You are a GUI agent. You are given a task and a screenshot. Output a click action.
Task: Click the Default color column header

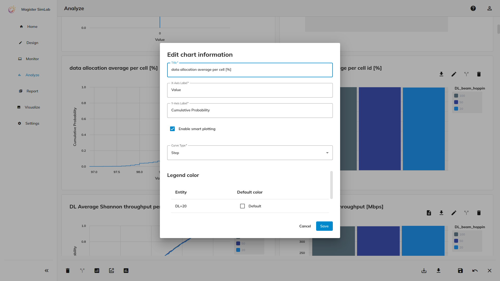(250, 192)
